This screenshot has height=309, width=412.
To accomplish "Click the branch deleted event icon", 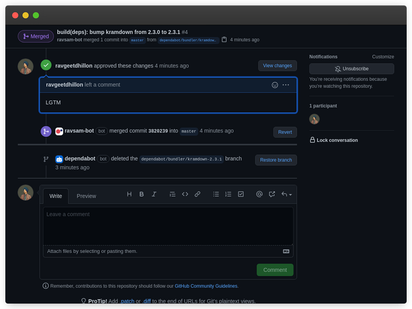I will click(46, 159).
